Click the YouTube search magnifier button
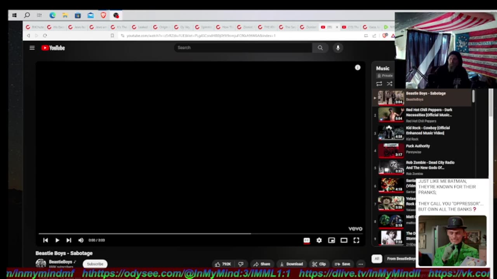Screen dimensions: 497x279 (x=320, y=48)
